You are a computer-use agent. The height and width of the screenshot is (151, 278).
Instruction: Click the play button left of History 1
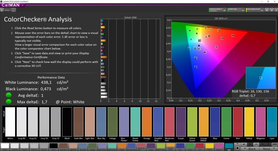2,10
